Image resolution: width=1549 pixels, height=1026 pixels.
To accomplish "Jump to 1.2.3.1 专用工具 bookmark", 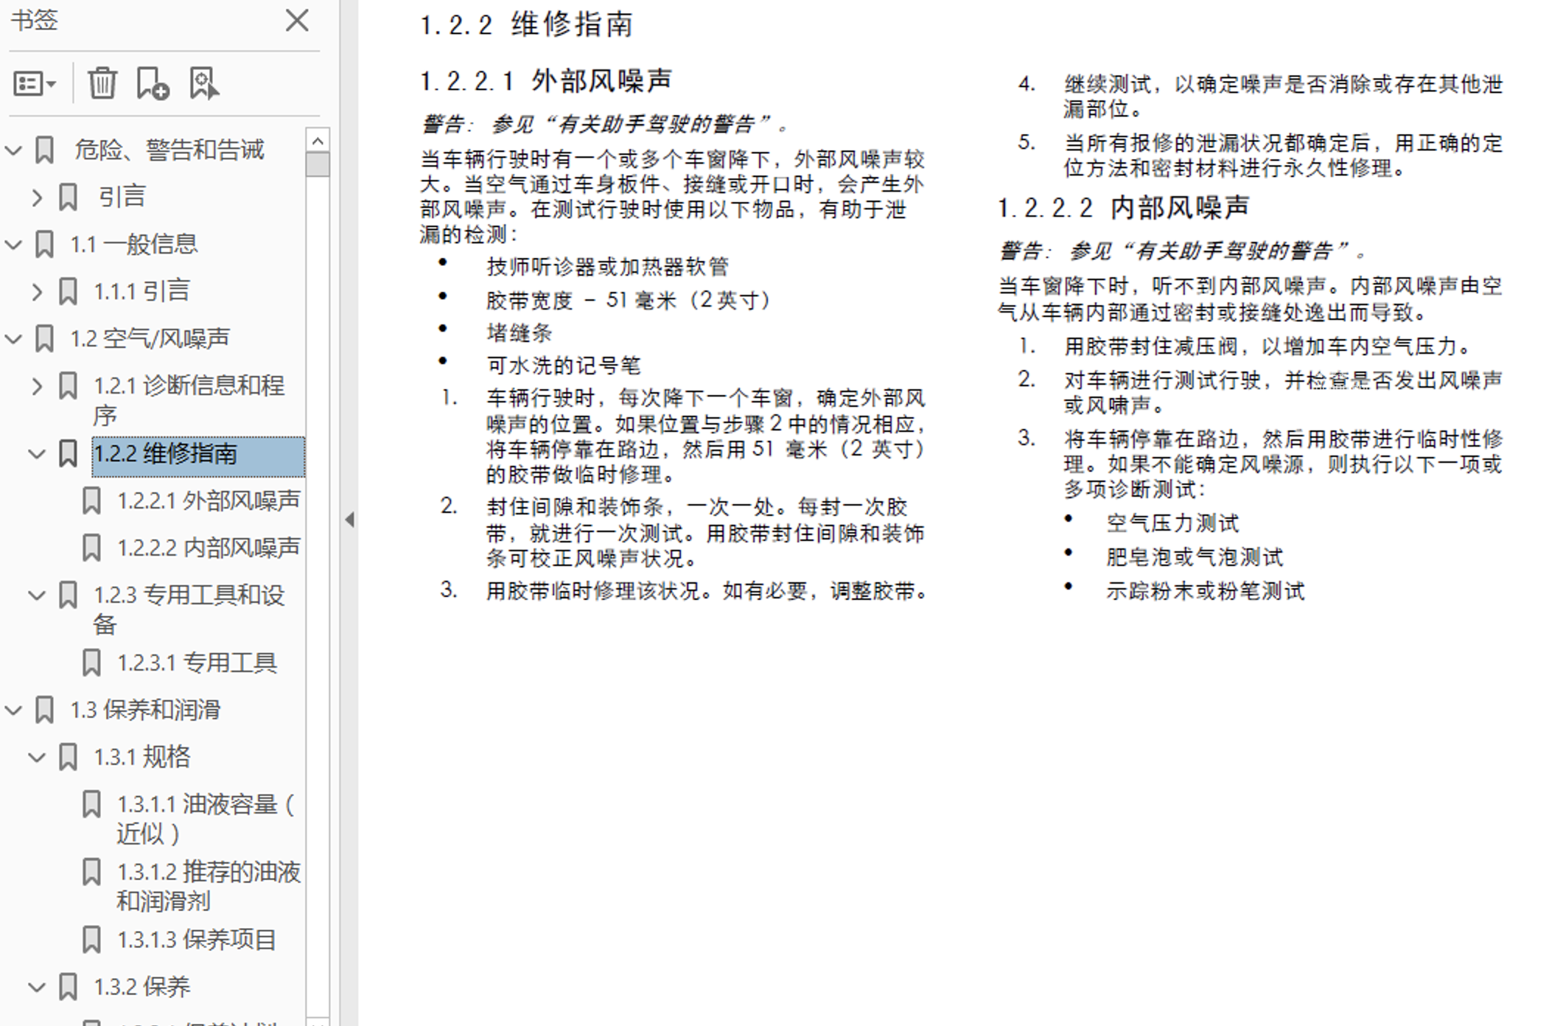I will pyautogui.click(x=197, y=663).
